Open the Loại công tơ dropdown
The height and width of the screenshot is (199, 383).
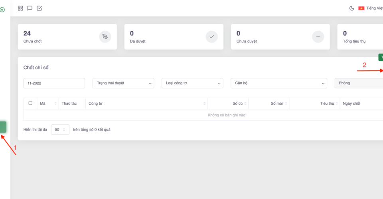coord(192,83)
